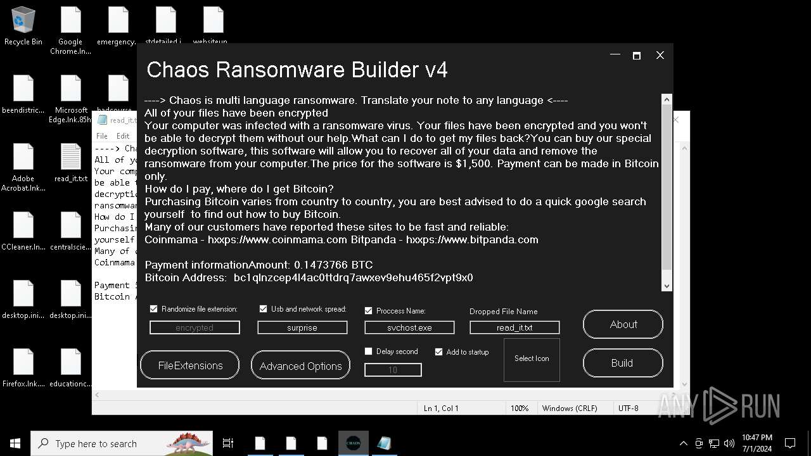Select the CCleaner.lnk desktop file
This screenshot has height=456, width=811.
click(x=23, y=232)
